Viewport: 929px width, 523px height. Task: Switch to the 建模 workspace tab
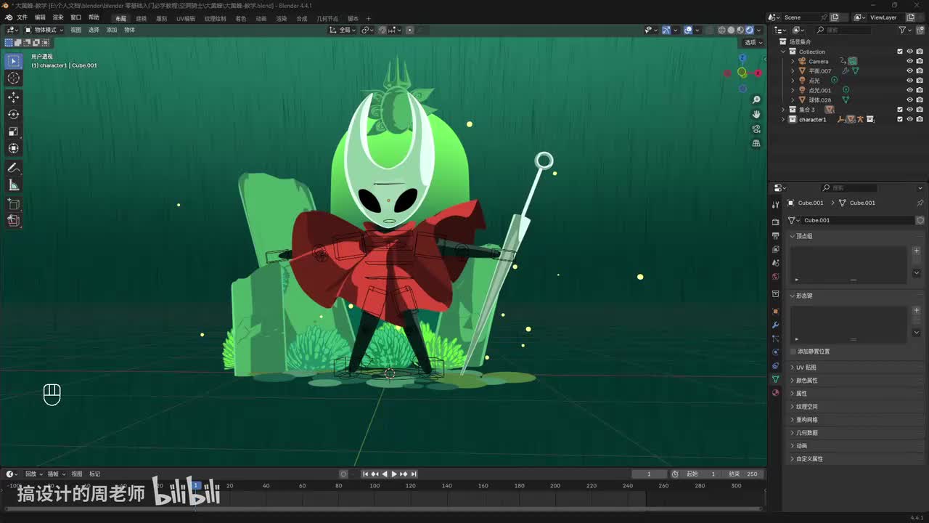click(141, 18)
